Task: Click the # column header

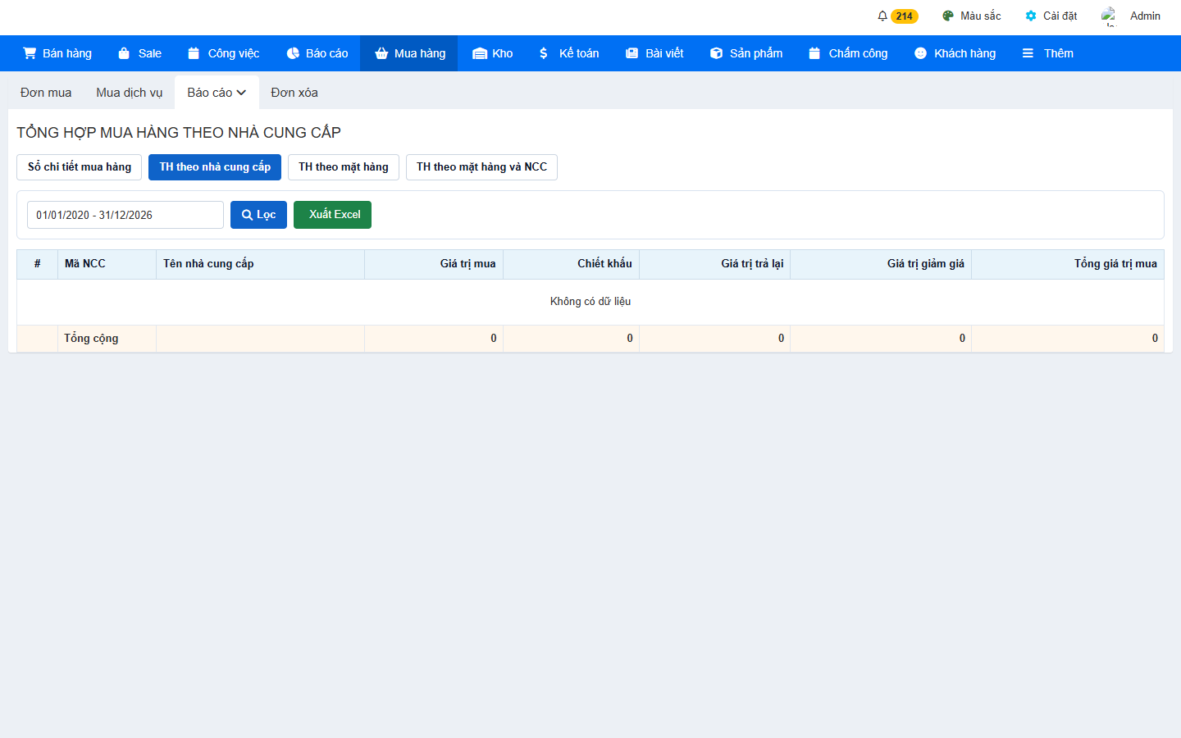Action: 37,264
